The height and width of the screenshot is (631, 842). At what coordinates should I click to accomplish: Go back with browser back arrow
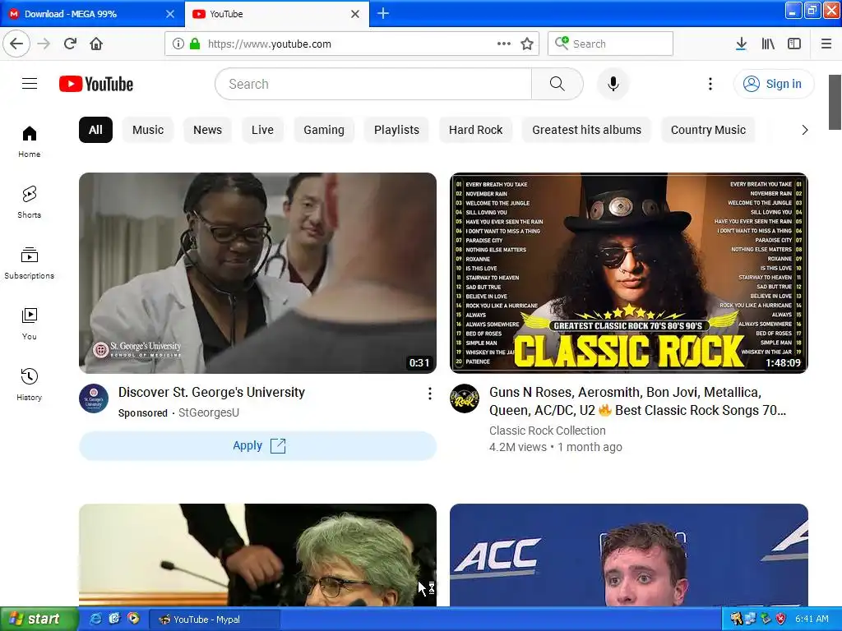point(16,44)
